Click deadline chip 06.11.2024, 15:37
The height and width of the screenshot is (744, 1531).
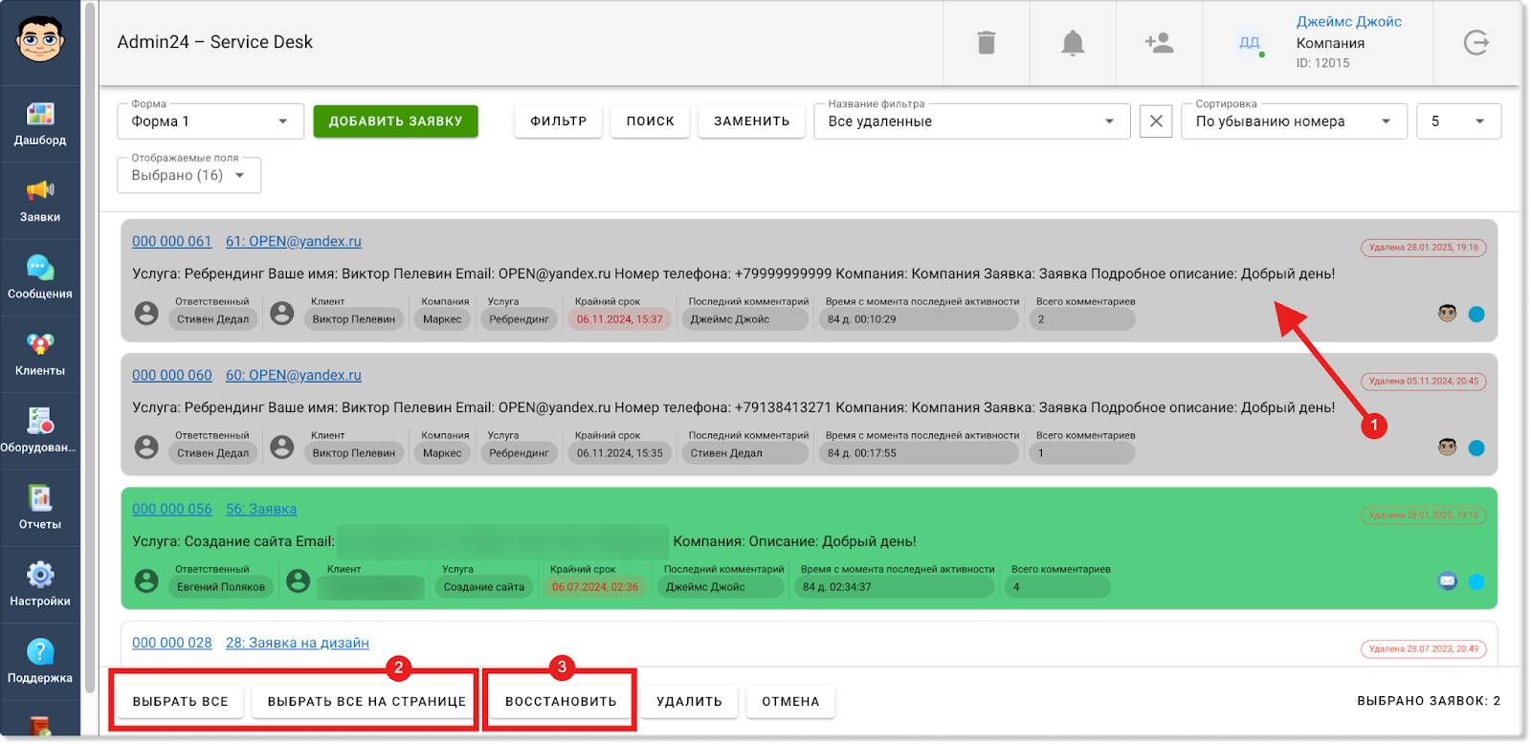pyautogui.click(x=619, y=319)
